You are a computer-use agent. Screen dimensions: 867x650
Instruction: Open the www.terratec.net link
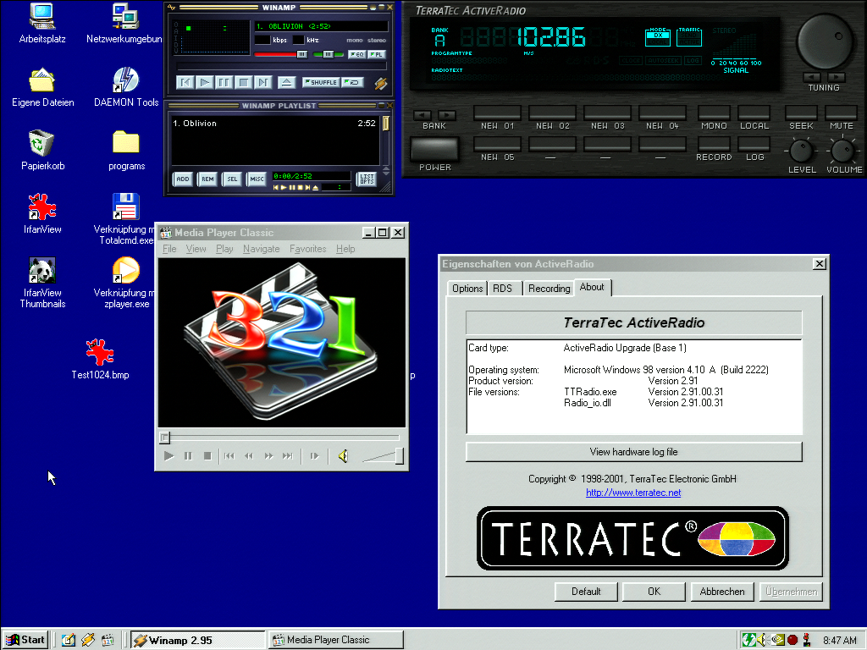[x=633, y=493]
